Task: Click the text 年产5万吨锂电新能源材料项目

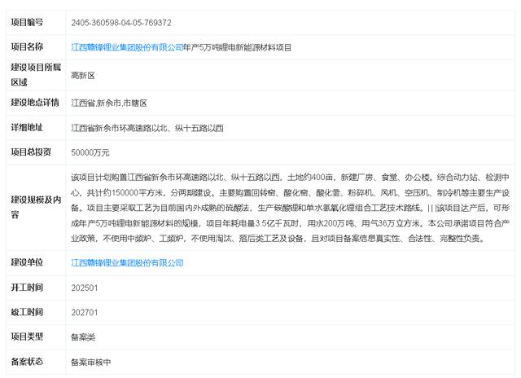Action: coord(238,48)
